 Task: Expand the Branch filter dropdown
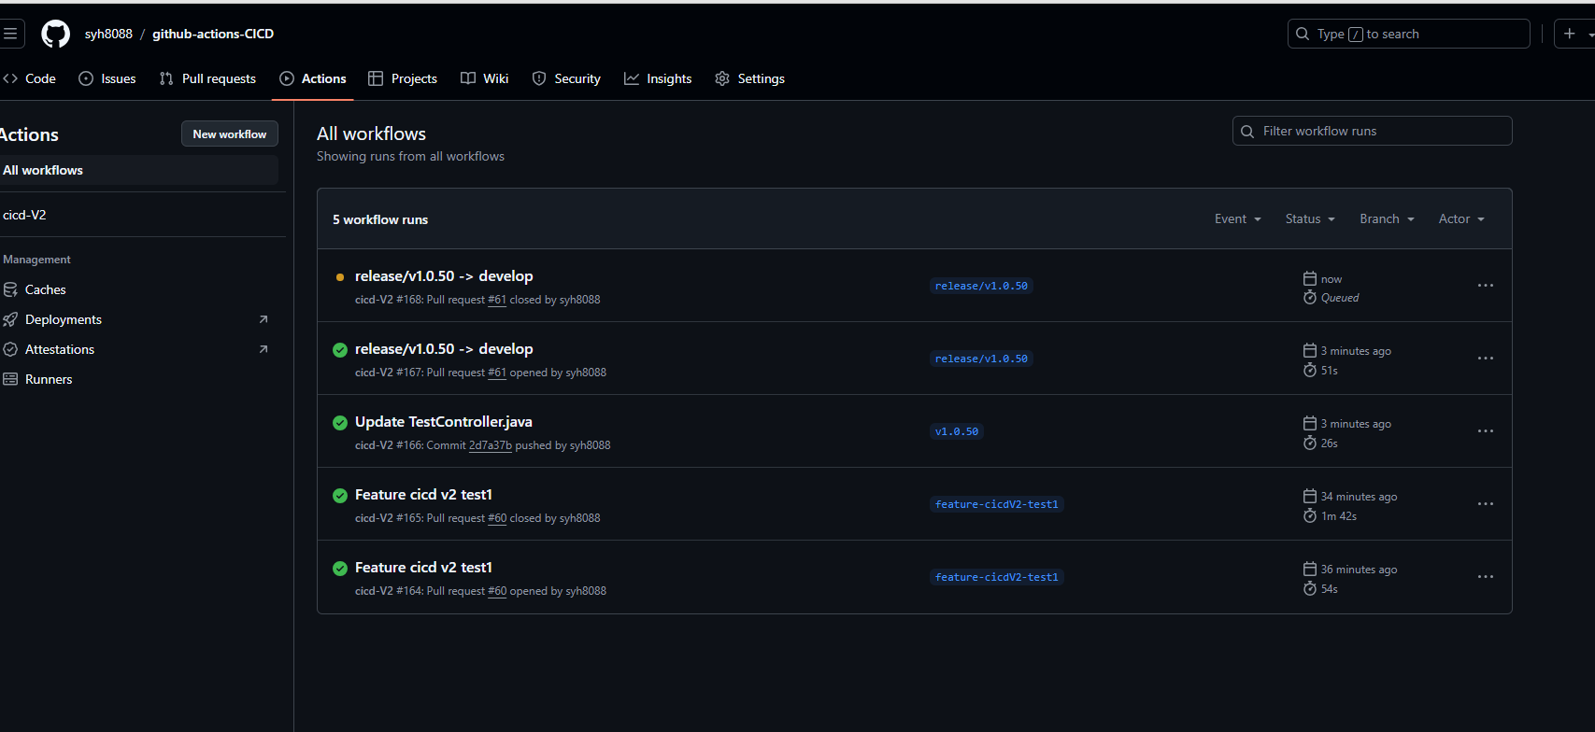pos(1387,218)
